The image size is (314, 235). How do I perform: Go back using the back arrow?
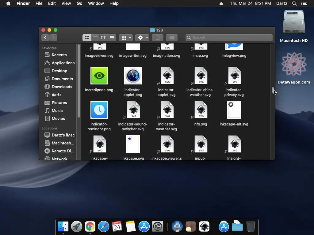pyautogui.click(x=45, y=38)
